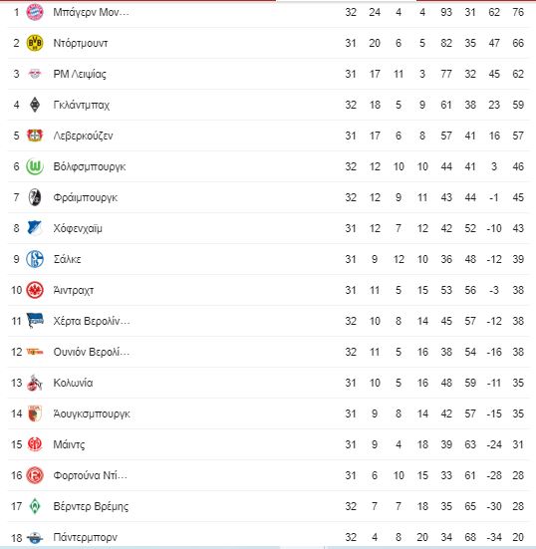Click the Bayern Munich club crest

coord(35,12)
